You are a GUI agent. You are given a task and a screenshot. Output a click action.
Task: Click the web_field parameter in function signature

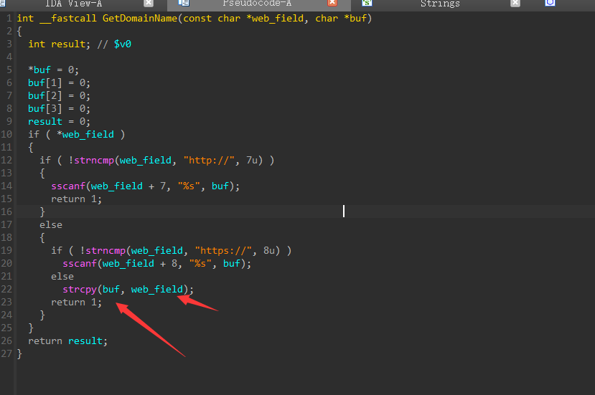pyautogui.click(x=278, y=18)
